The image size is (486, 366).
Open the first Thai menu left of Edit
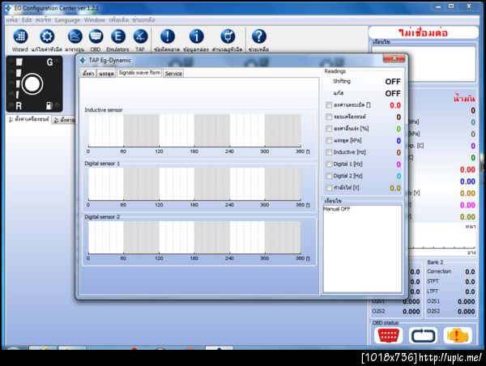click(x=12, y=19)
